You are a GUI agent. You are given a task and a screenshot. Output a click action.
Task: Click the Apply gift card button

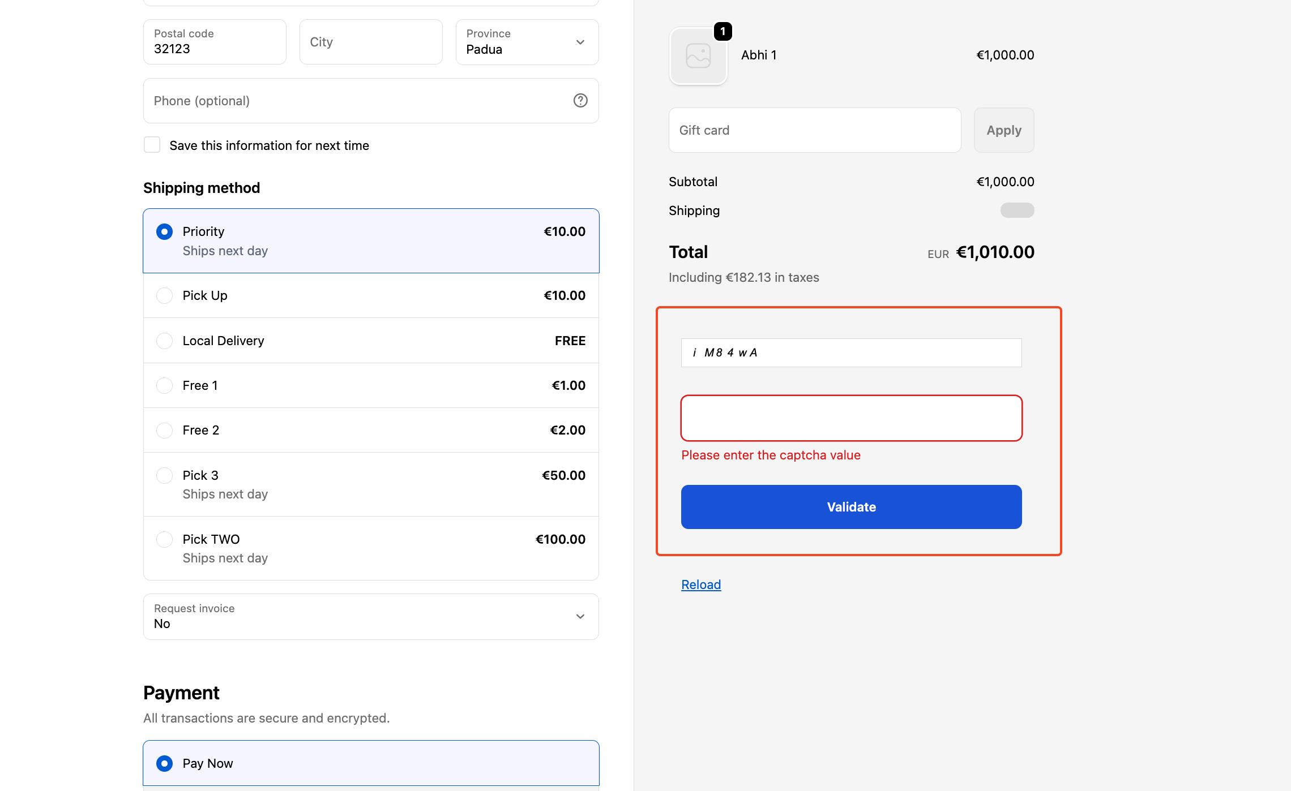(1004, 130)
